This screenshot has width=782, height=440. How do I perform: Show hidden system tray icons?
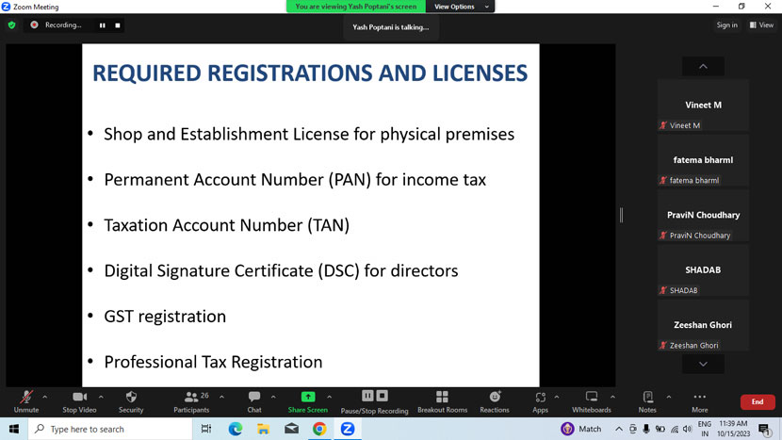[619, 429]
